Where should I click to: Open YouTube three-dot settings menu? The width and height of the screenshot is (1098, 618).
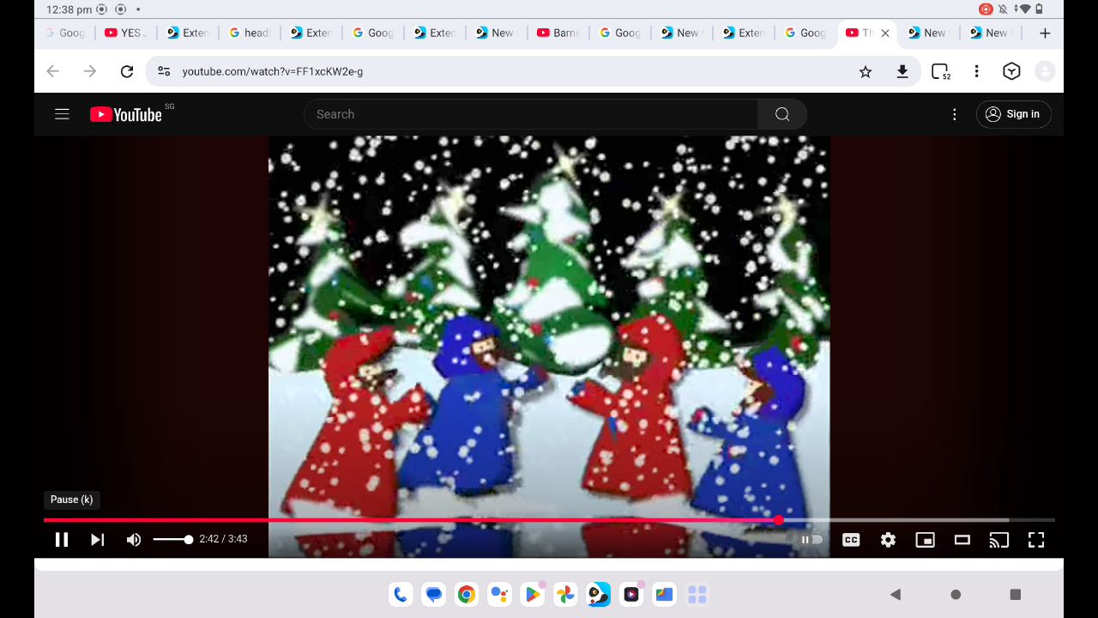coord(954,114)
